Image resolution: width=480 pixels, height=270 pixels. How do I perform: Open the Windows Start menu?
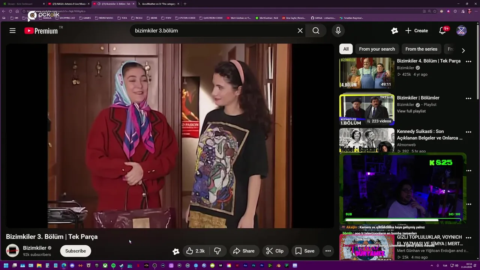[6, 265]
